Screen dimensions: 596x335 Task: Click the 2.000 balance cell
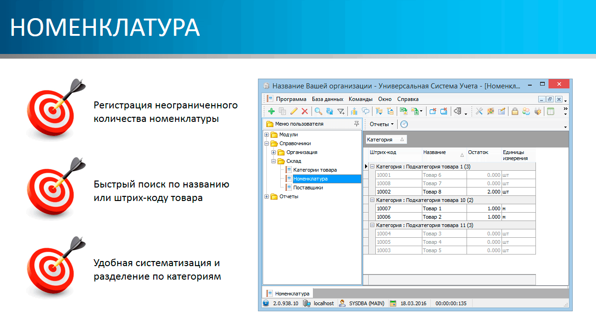click(x=484, y=192)
